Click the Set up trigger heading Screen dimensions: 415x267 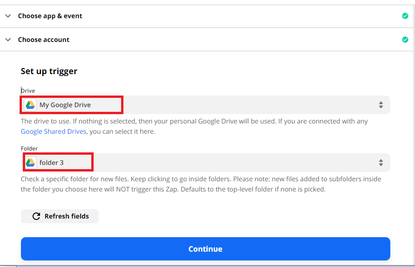click(49, 71)
